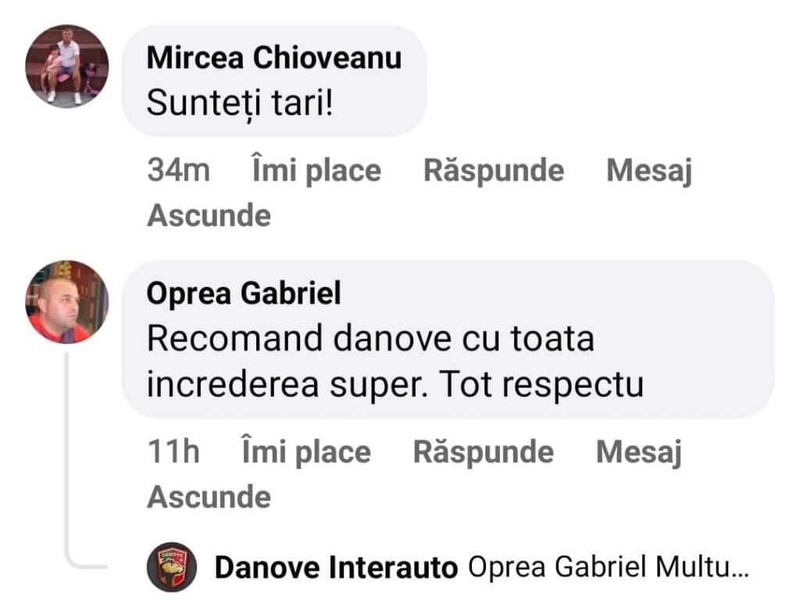Like Oprea Gabriel's comment with Îmi place
This screenshot has width=800, height=613.
(305, 452)
